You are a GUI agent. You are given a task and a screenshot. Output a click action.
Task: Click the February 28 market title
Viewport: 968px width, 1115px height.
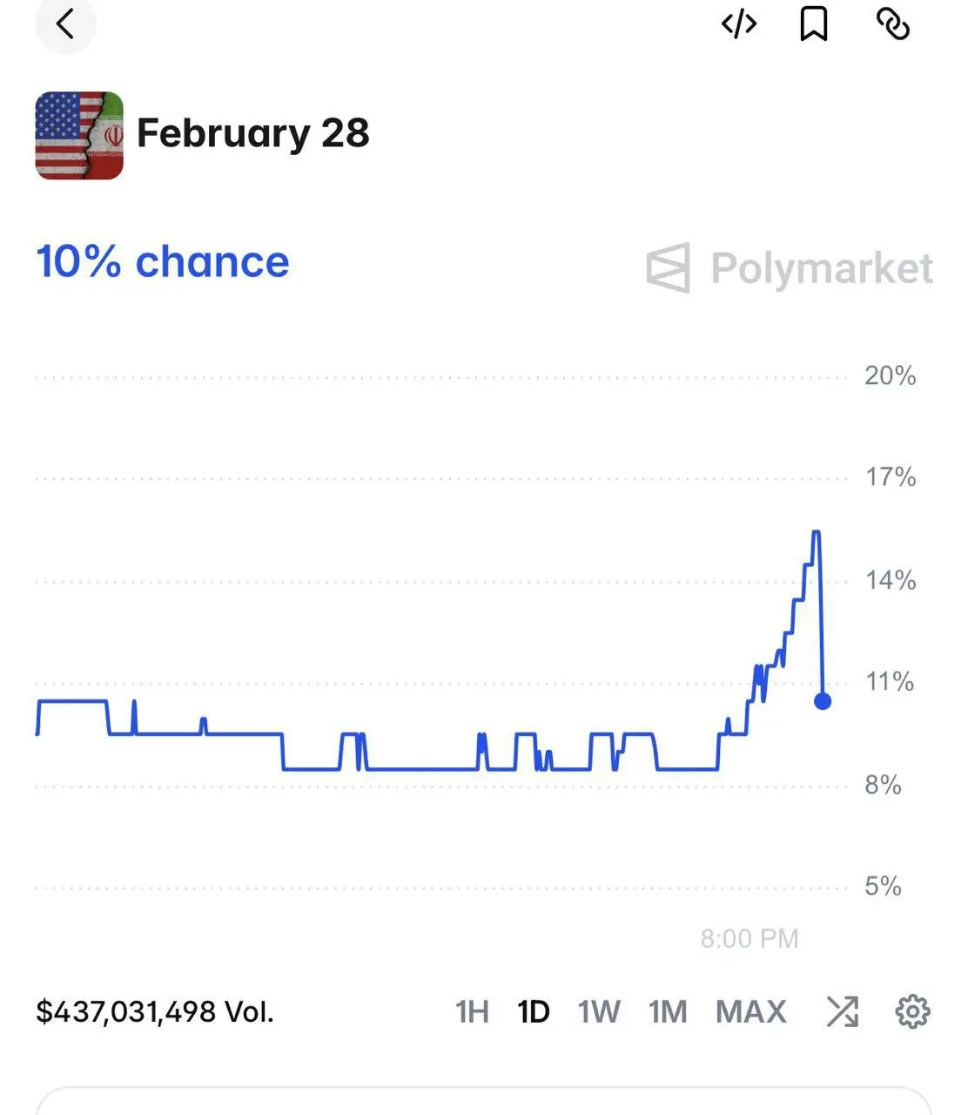(x=253, y=133)
